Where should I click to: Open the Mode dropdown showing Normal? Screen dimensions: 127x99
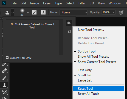74,12
